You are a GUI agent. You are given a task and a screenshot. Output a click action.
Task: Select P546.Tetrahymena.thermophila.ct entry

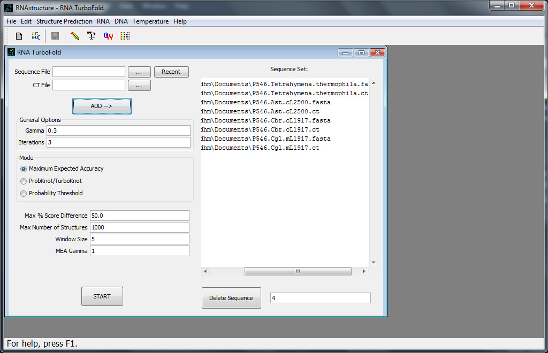click(x=285, y=93)
